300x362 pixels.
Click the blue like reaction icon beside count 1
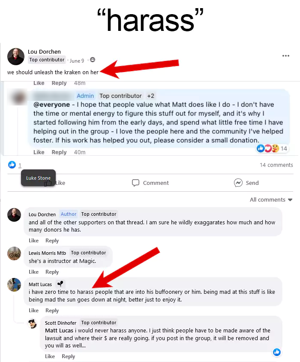pyautogui.click(x=12, y=165)
